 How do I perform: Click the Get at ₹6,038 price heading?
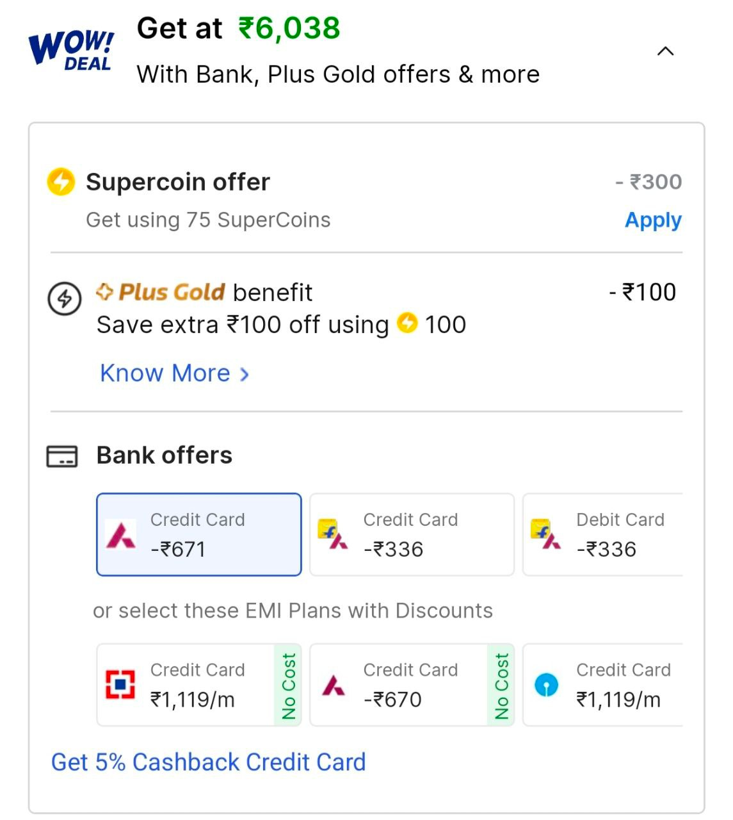(238, 29)
